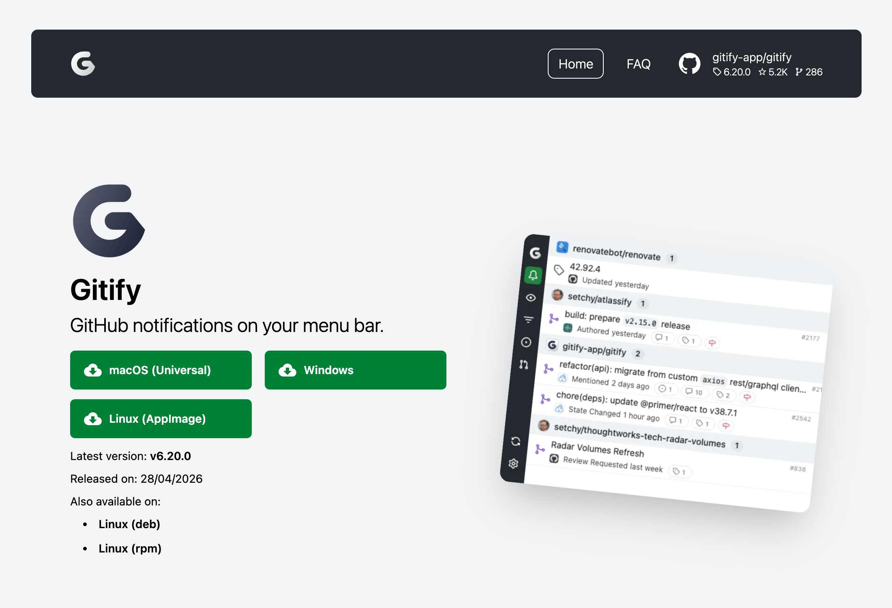Click the version tag 6.20.0 icon

[717, 72]
